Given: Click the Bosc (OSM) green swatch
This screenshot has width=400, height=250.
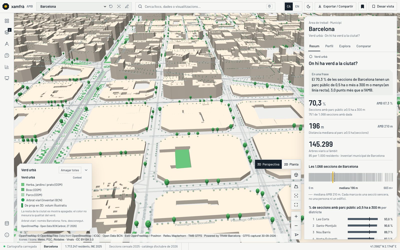Looking at the screenshot, I should (x=23, y=190).
